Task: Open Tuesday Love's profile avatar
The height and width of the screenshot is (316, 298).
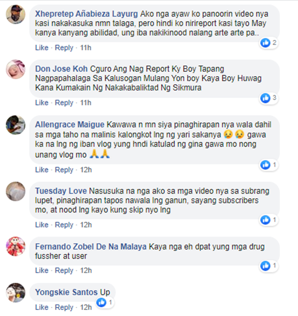Action: (15, 191)
